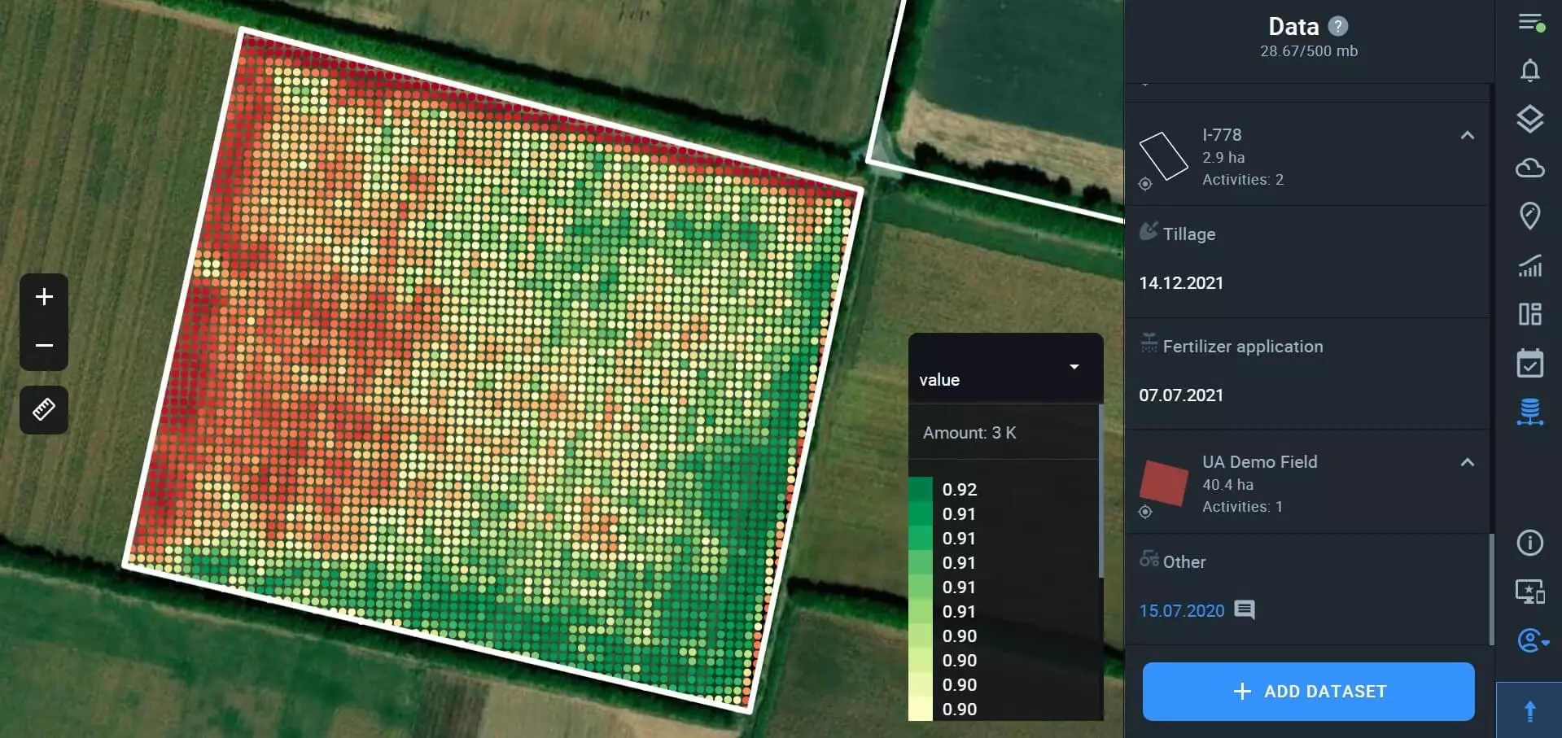This screenshot has height=738, width=1562.
Task: Open the user account menu
Action: point(1532,641)
